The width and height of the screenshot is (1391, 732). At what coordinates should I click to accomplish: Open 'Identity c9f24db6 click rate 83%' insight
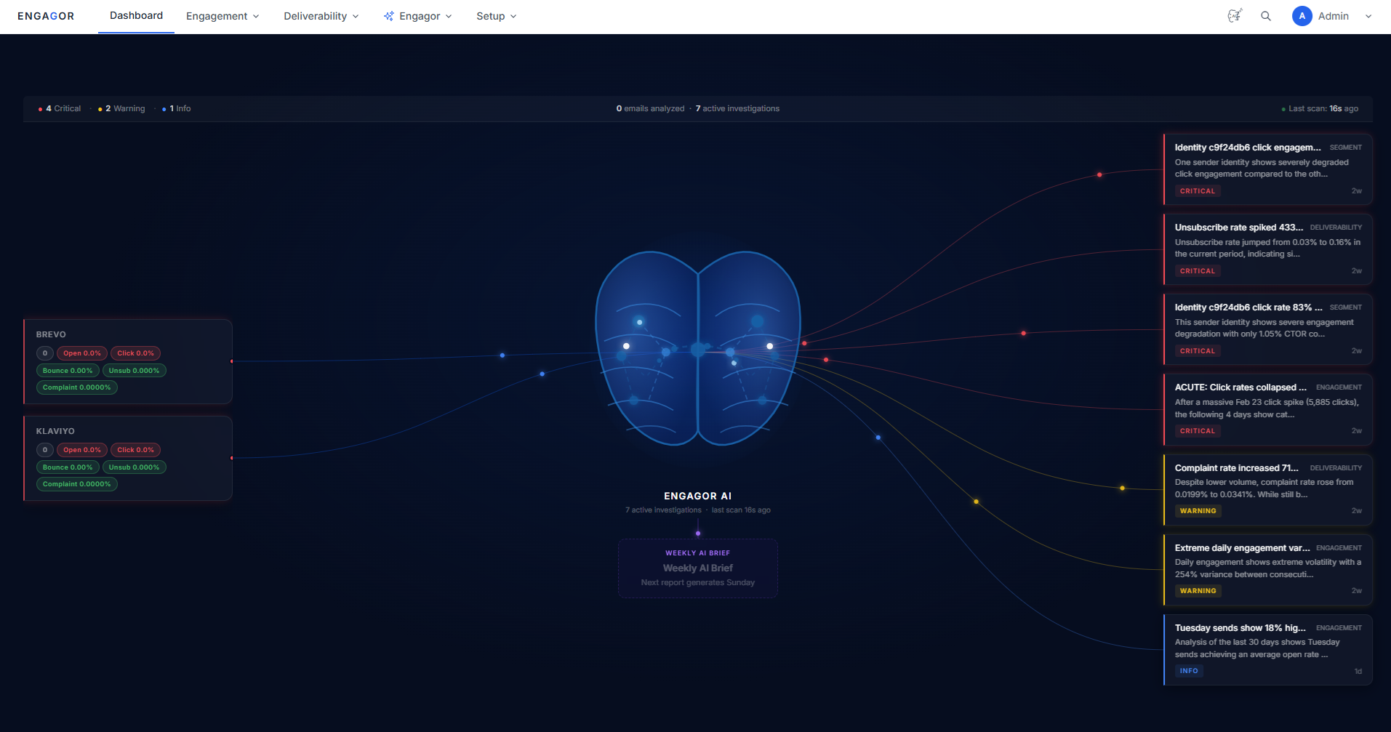point(1268,329)
